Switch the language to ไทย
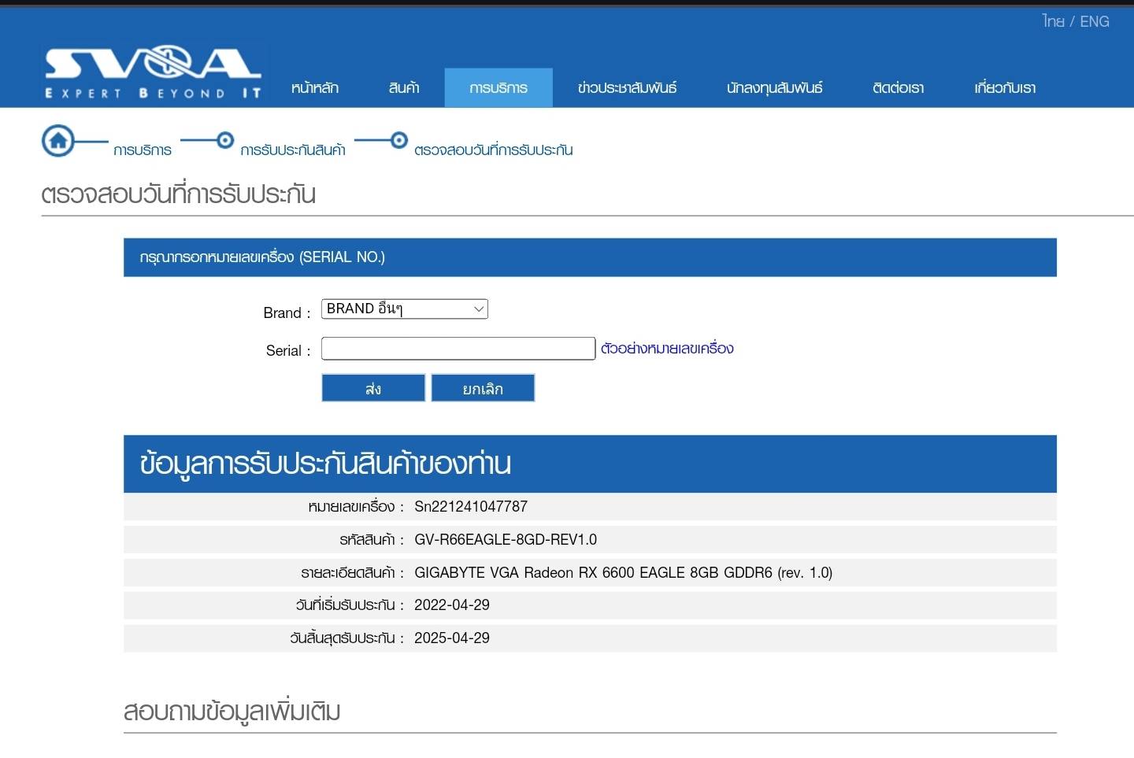Screen dimensions: 1134x758 click(x=1053, y=22)
